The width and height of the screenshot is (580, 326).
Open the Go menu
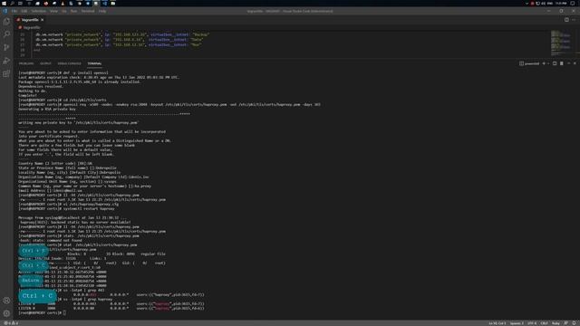coord(64,11)
